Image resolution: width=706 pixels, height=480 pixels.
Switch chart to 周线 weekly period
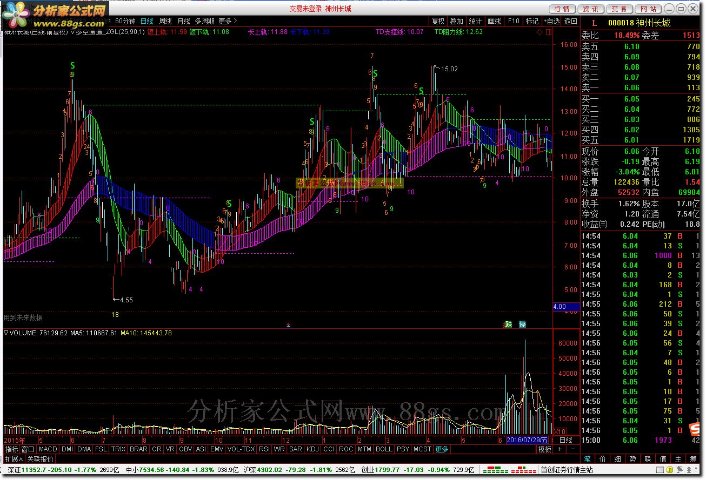click(165, 21)
